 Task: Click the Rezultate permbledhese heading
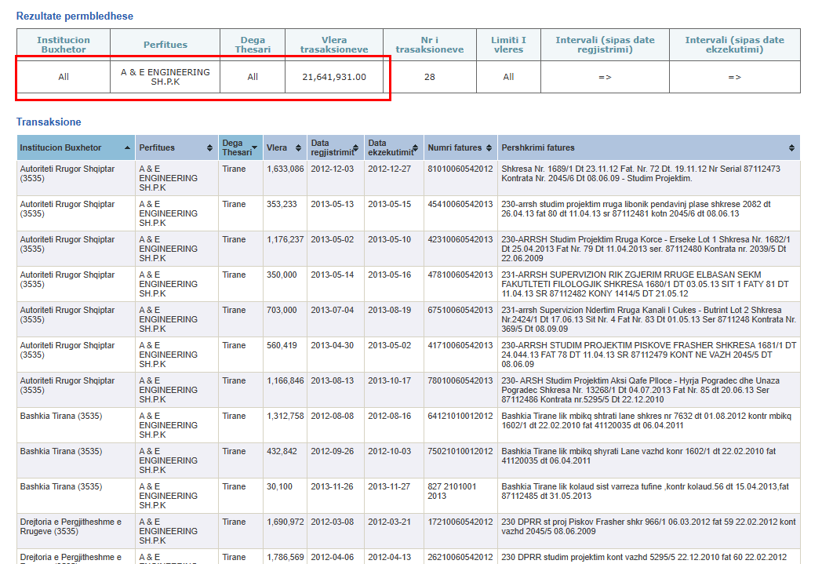75,16
